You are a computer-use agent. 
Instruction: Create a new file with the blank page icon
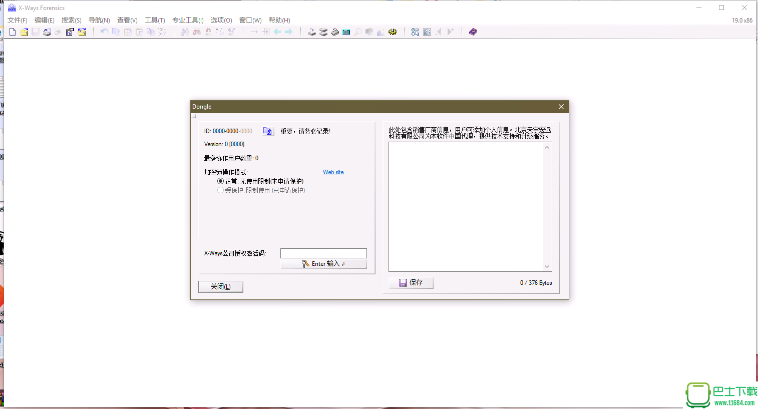[13, 32]
